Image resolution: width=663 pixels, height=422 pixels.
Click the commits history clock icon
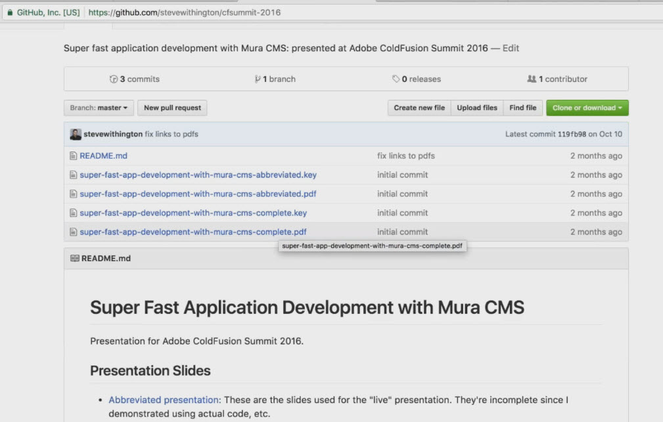click(x=113, y=79)
